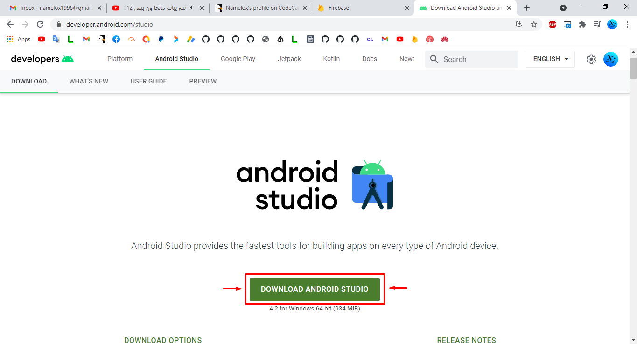The image size is (637, 344).
Task: Click the Chrome profile avatar in toolbar
Action: 612,24
